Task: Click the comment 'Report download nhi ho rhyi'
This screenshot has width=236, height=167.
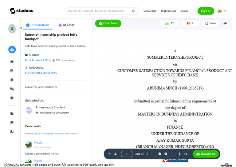Action: (42, 153)
